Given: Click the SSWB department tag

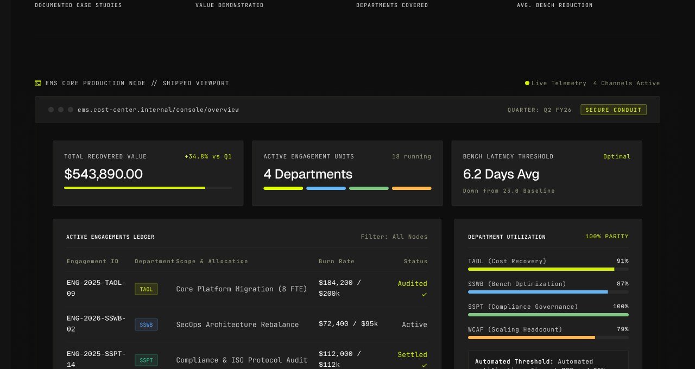Looking at the screenshot, I should tap(146, 325).
